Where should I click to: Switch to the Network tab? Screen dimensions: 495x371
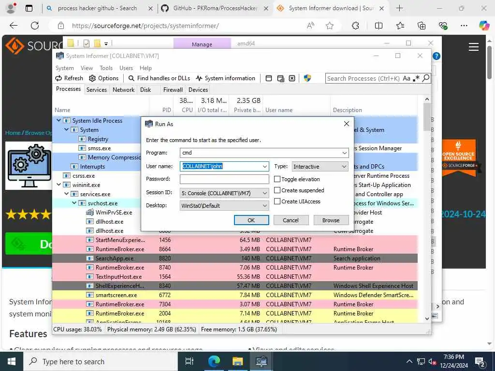(x=123, y=90)
